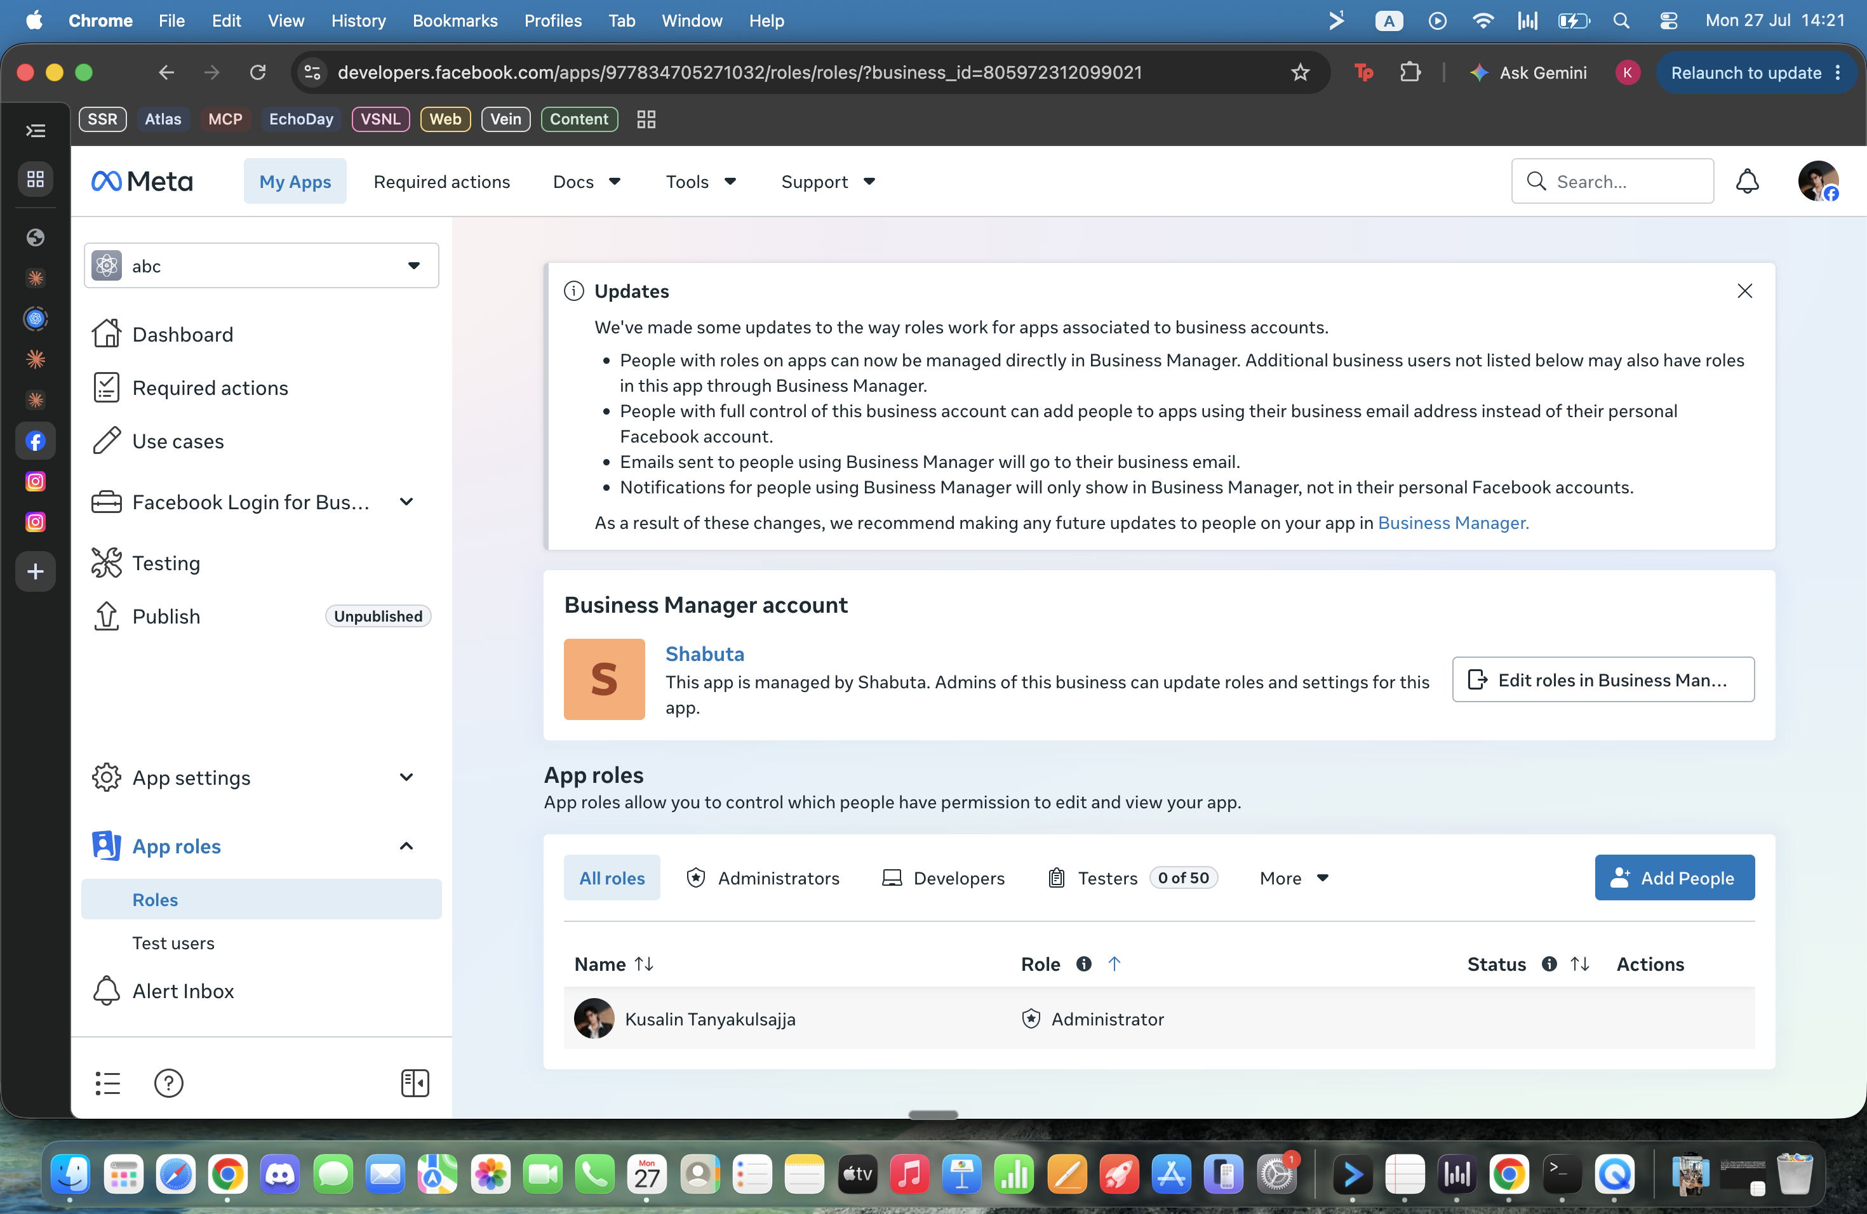The image size is (1867, 1214).
Task: Select the Content tab group
Action: 579,119
